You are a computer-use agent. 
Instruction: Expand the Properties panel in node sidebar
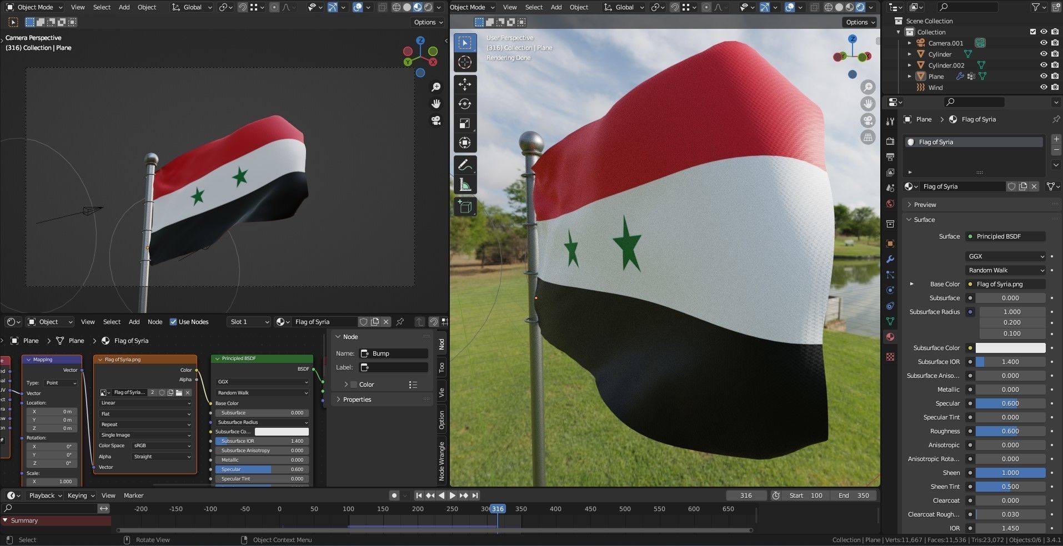coord(357,400)
